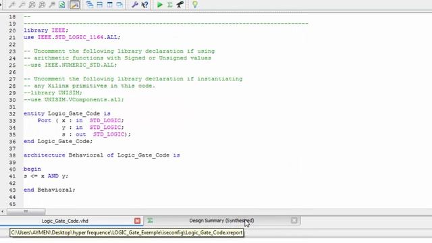Click line number 32 in the gutter

[x=12, y=114]
